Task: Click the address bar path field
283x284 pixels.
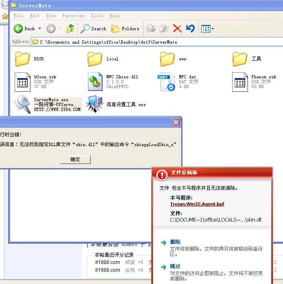Action: 157,42
